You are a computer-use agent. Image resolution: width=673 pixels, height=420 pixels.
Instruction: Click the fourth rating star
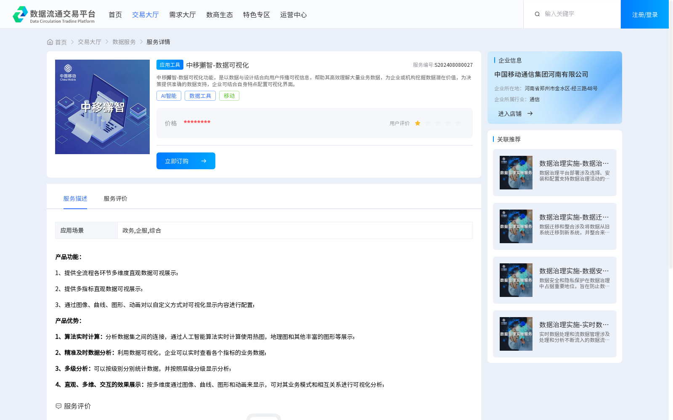click(x=448, y=123)
